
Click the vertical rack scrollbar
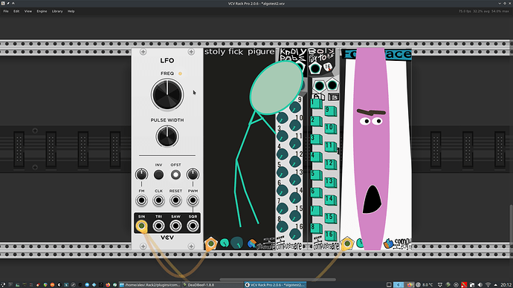511,224
